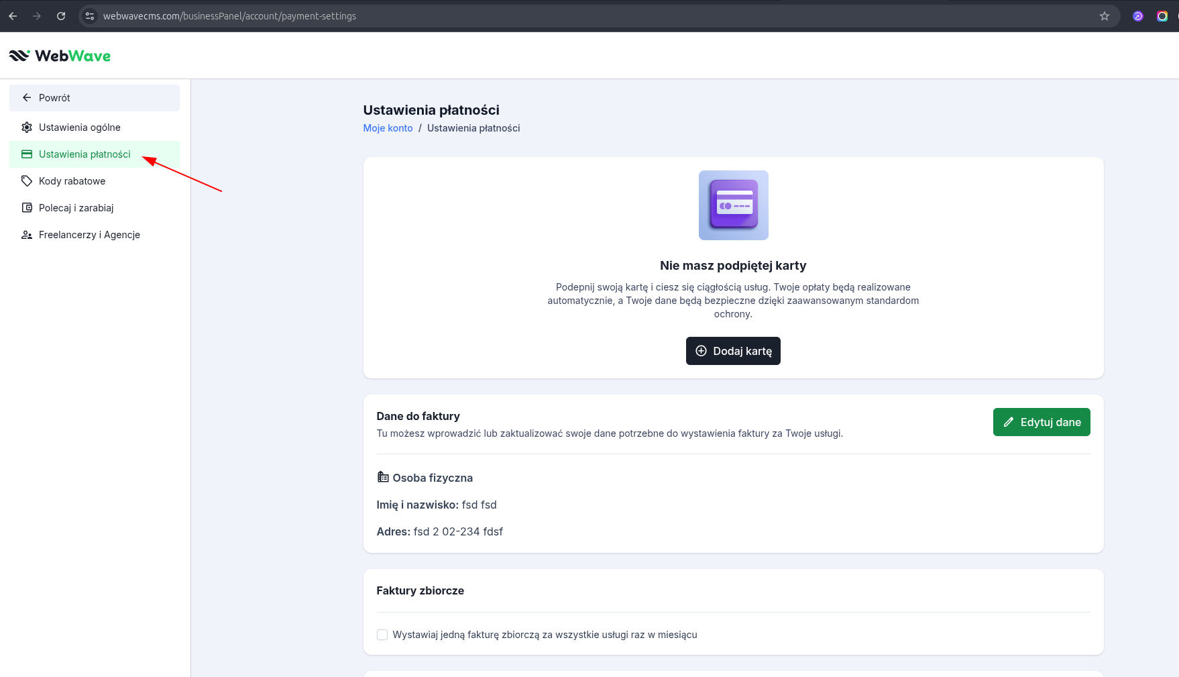Click the WebWave logo
The height and width of the screenshot is (677, 1179).
coord(60,56)
